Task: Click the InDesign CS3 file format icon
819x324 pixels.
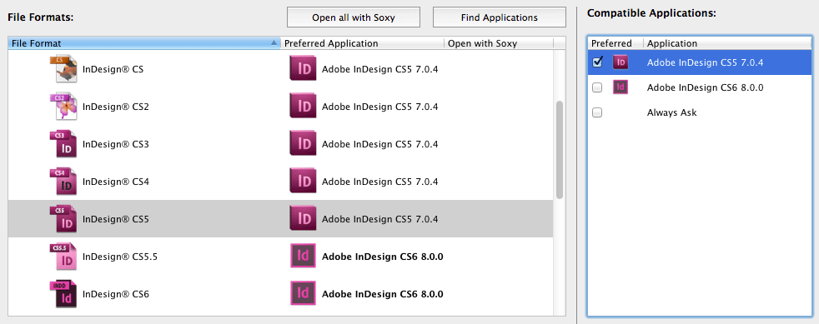Action: [x=63, y=145]
